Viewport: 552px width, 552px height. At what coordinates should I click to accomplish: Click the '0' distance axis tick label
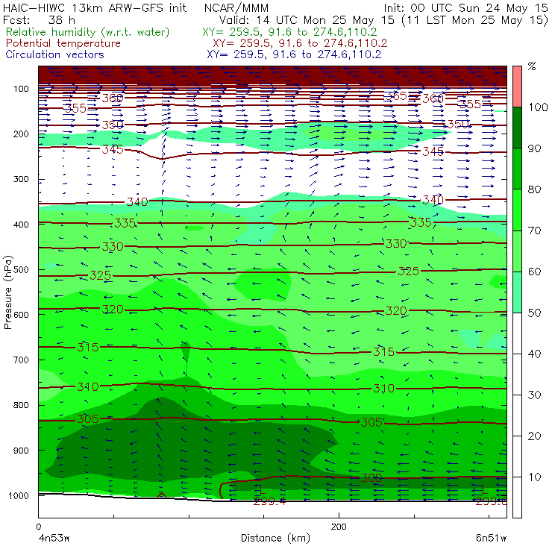[x=38, y=527]
